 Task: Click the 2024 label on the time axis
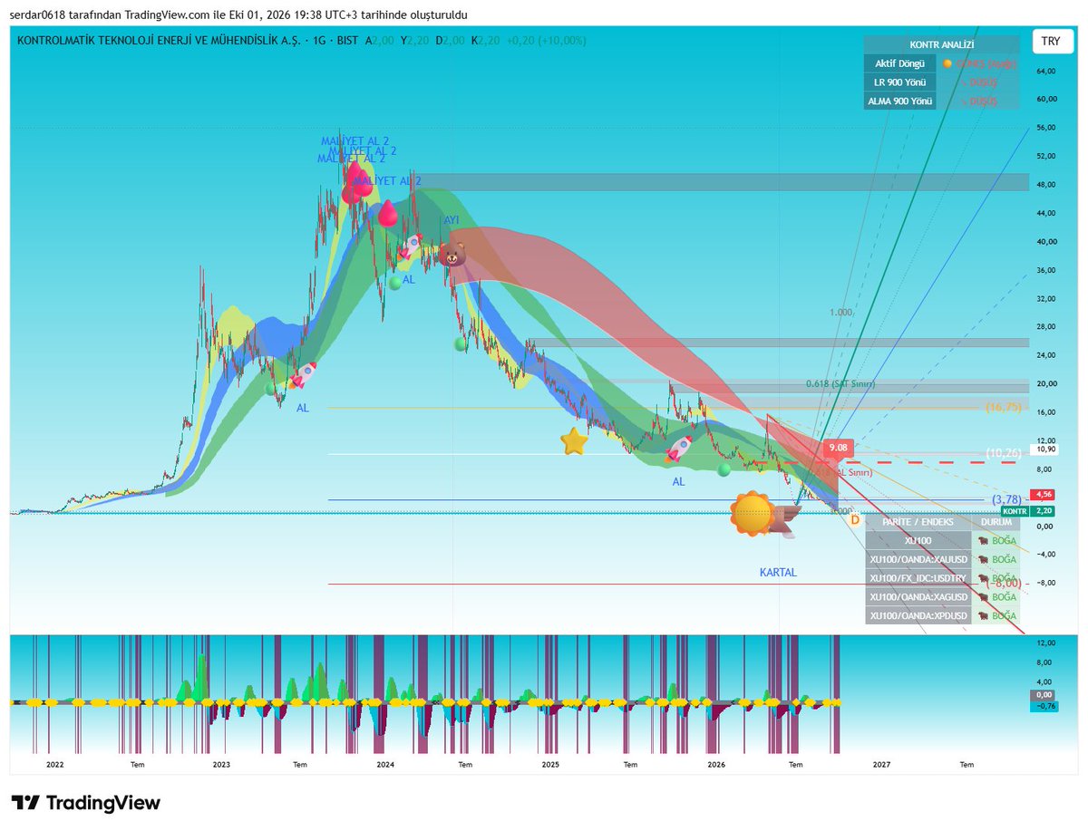(x=385, y=765)
